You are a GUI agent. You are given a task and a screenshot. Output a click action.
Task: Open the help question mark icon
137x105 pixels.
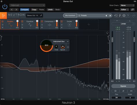(128, 16)
